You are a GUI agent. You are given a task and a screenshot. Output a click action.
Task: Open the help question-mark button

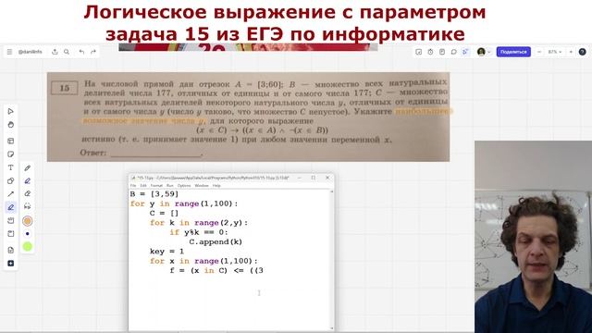click(x=582, y=52)
